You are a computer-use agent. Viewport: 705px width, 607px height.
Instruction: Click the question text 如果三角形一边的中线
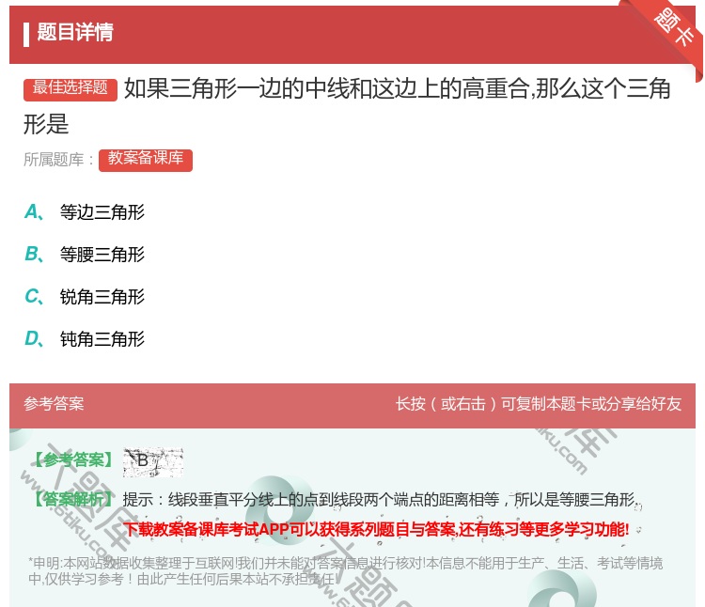tap(347, 106)
